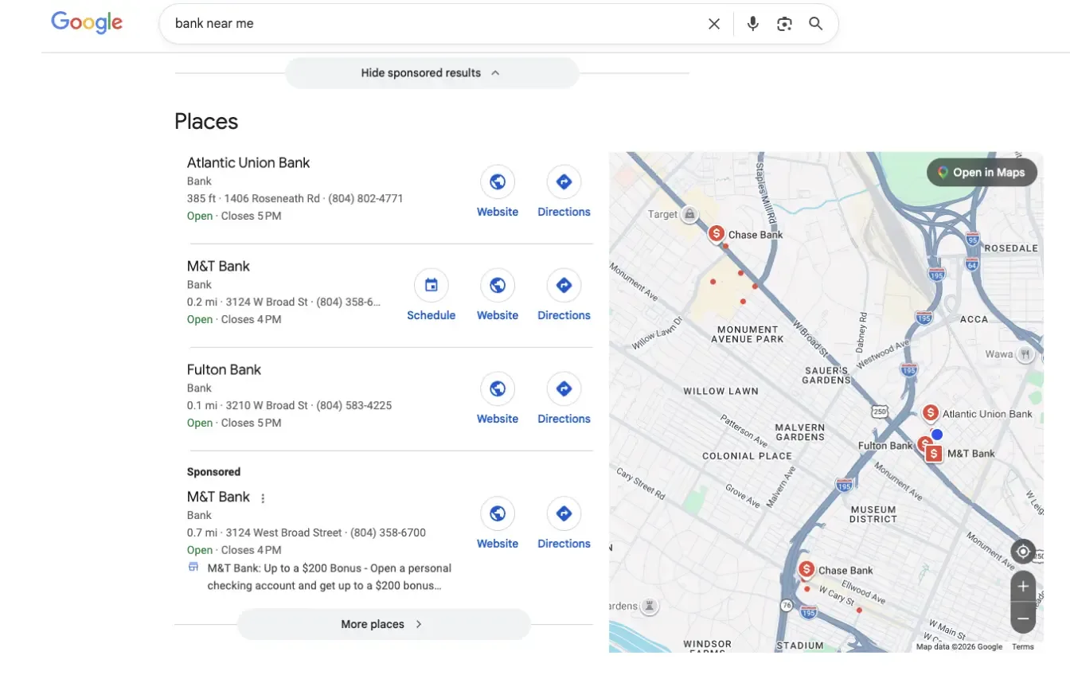The image size is (1070, 675).
Task: Get directions to Fulton Bank
Action: point(564,388)
